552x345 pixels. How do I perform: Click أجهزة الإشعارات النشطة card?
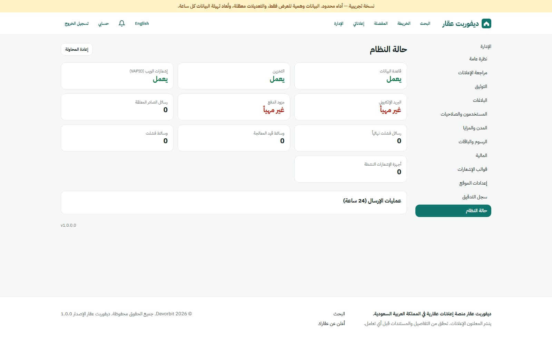351,169
